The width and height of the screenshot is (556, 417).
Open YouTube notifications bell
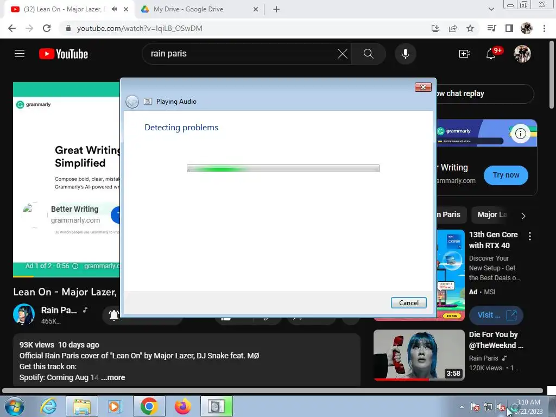[491, 54]
